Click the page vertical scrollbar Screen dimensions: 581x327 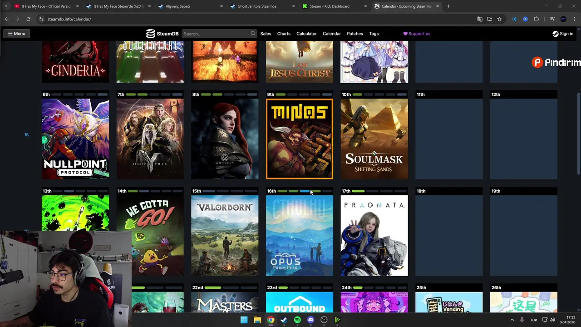579,133
